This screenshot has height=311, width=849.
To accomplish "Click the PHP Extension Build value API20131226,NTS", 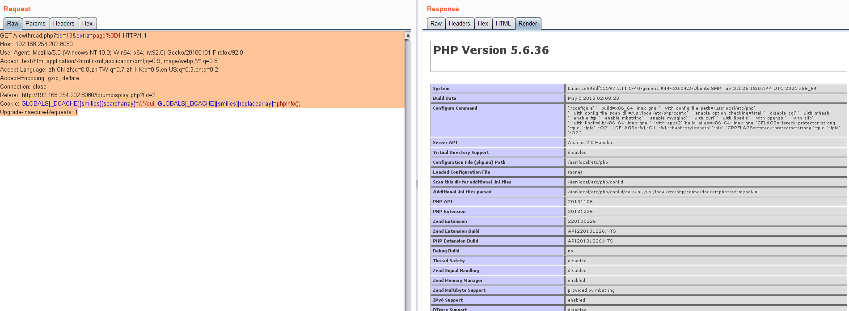I will click(x=590, y=241).
